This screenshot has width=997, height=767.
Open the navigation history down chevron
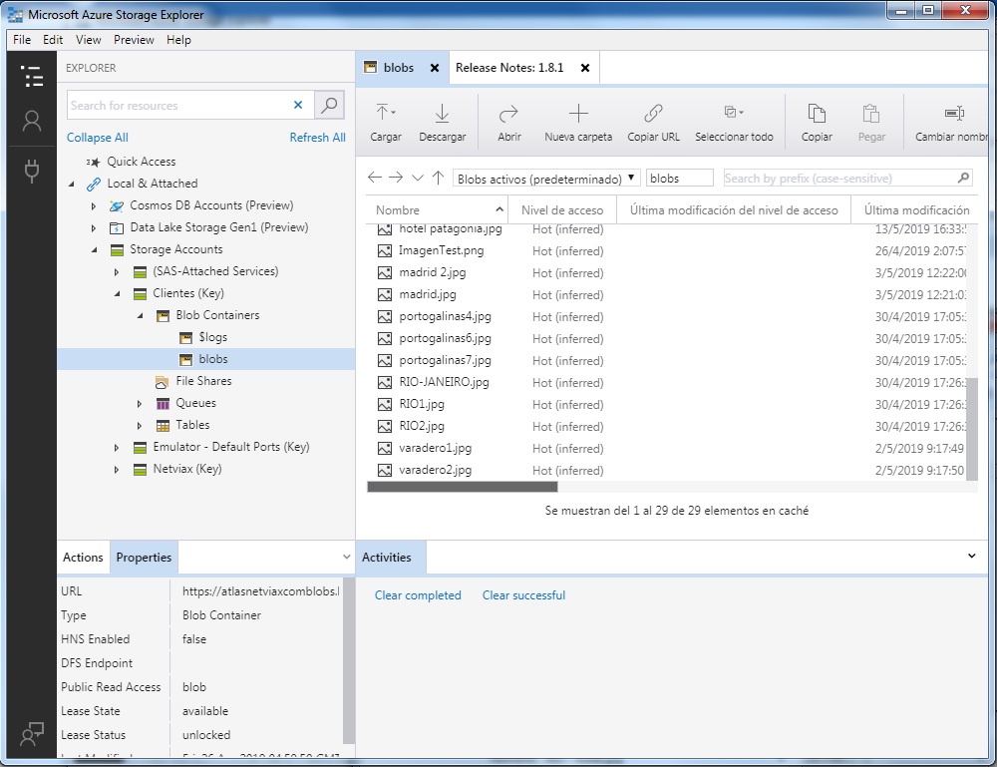(417, 179)
